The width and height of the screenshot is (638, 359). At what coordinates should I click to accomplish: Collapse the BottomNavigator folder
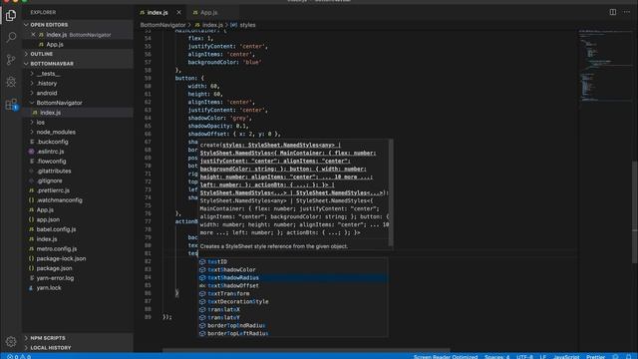click(x=78, y=103)
